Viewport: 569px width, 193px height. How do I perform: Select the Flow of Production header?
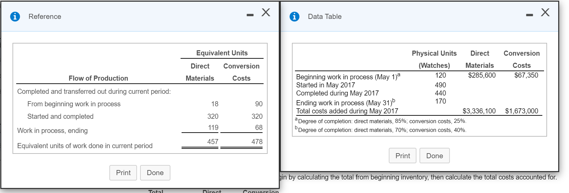[98, 78]
